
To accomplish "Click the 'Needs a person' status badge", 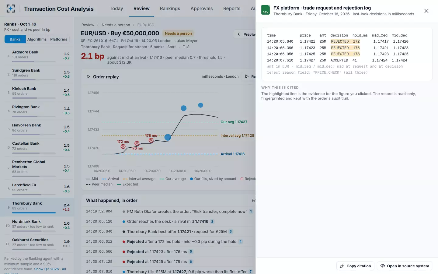I will pyautogui.click(x=178, y=33).
